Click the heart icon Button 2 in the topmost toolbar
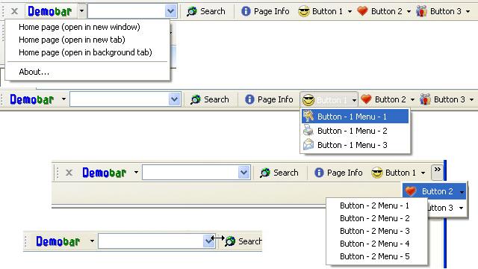478x269 pixels. [x=362, y=11]
